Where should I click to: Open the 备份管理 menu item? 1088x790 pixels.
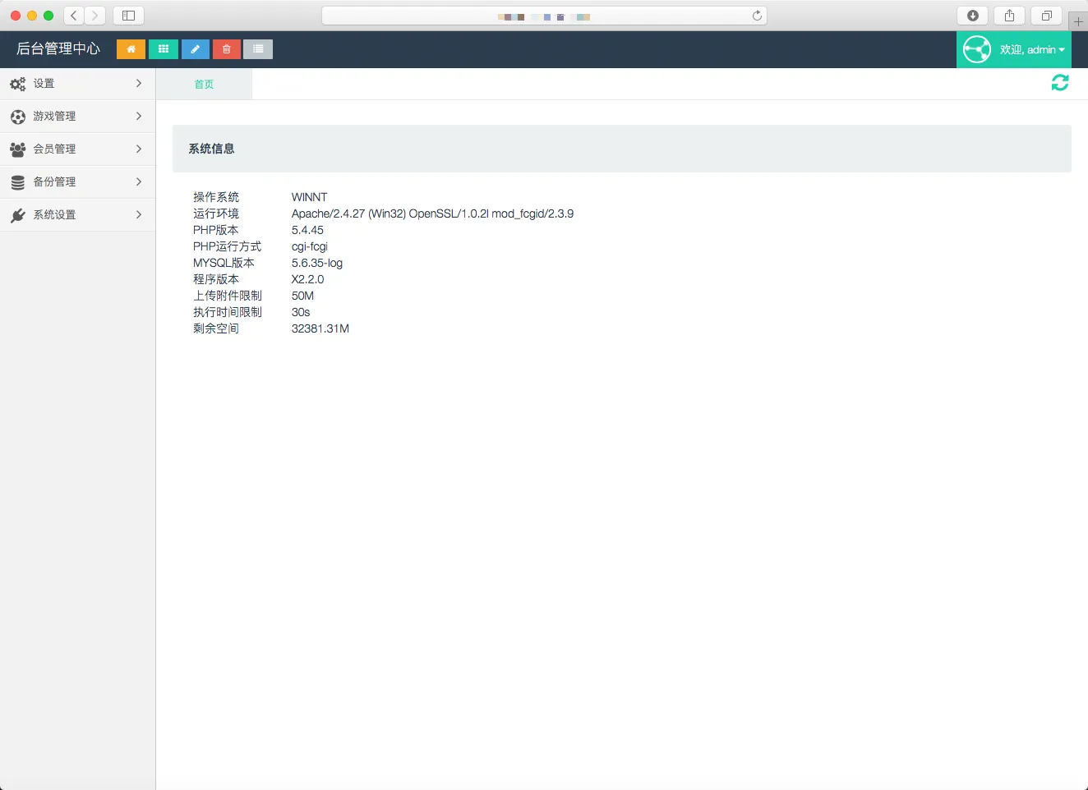coord(77,182)
